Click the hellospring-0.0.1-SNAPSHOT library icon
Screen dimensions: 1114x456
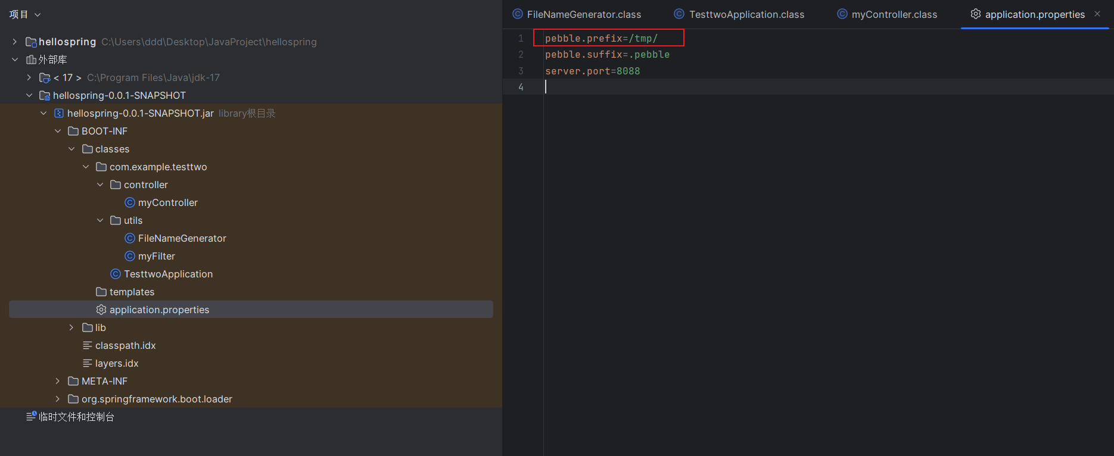(x=45, y=95)
